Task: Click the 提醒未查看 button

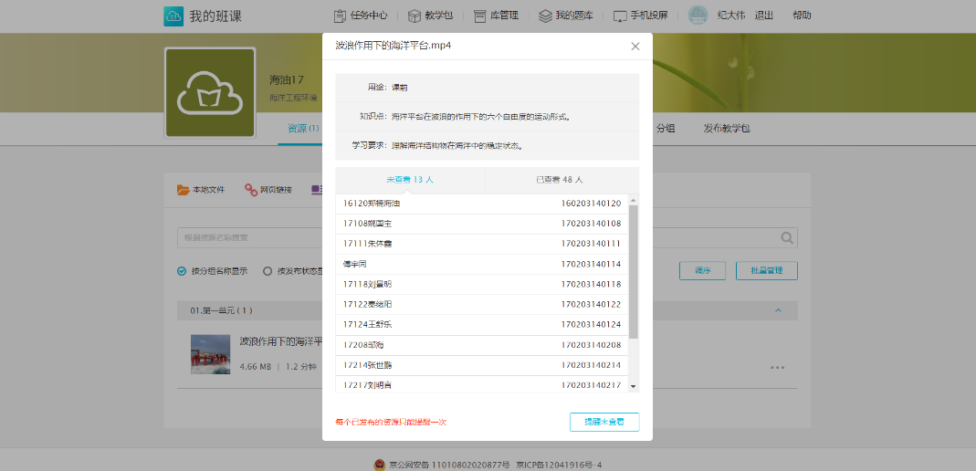Action: (x=604, y=422)
